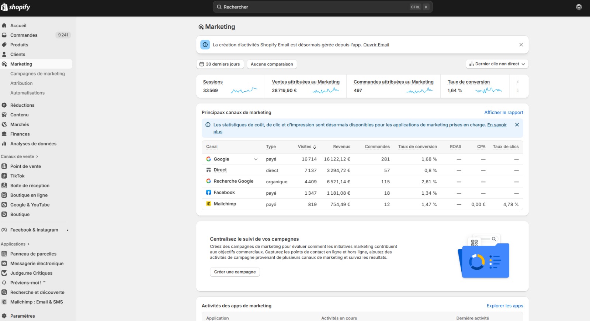Click the Prévenez-moi bell icon
The image size is (590, 321).
pyautogui.click(x=4, y=282)
